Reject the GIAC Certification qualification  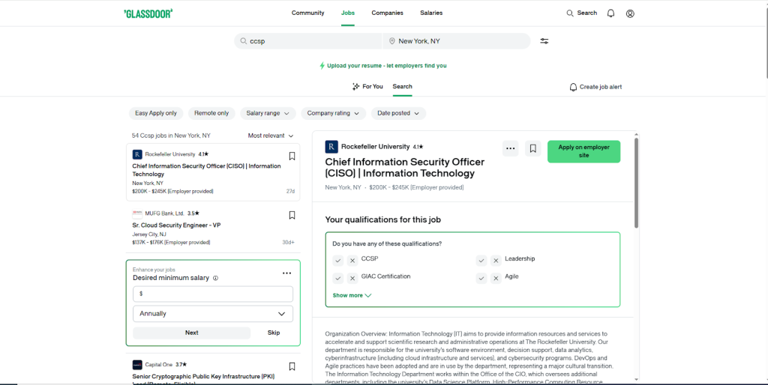point(352,279)
